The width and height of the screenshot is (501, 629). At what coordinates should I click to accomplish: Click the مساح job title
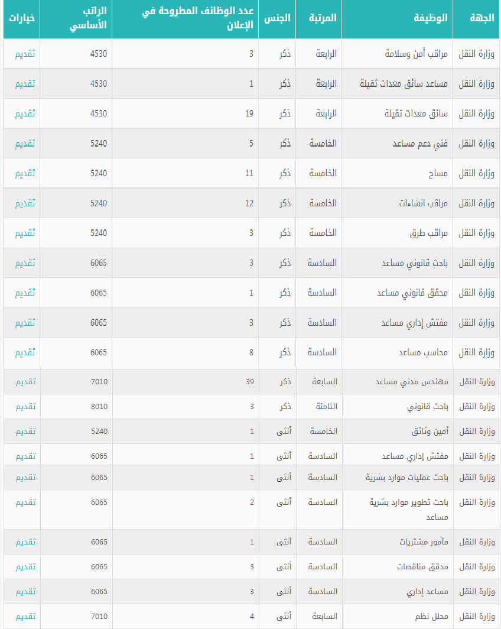click(x=438, y=173)
